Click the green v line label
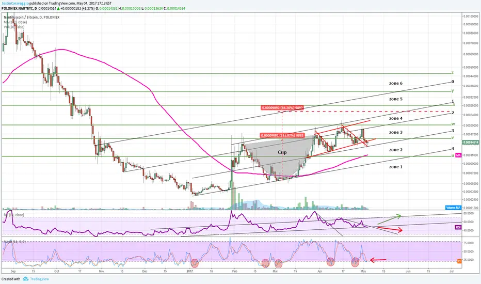 453,137
